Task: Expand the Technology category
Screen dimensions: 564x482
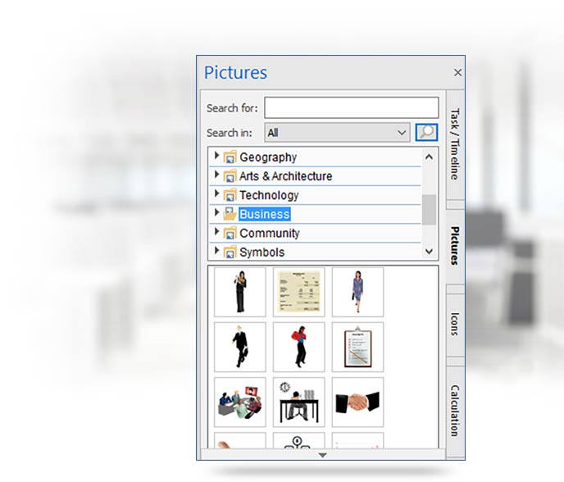Action: coord(216,194)
